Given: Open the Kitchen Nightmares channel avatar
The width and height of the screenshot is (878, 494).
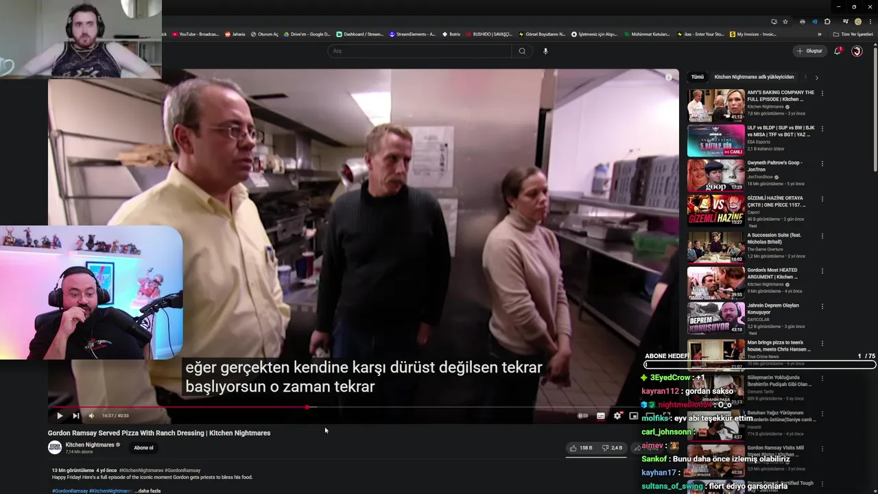Looking at the screenshot, I should coord(55,447).
